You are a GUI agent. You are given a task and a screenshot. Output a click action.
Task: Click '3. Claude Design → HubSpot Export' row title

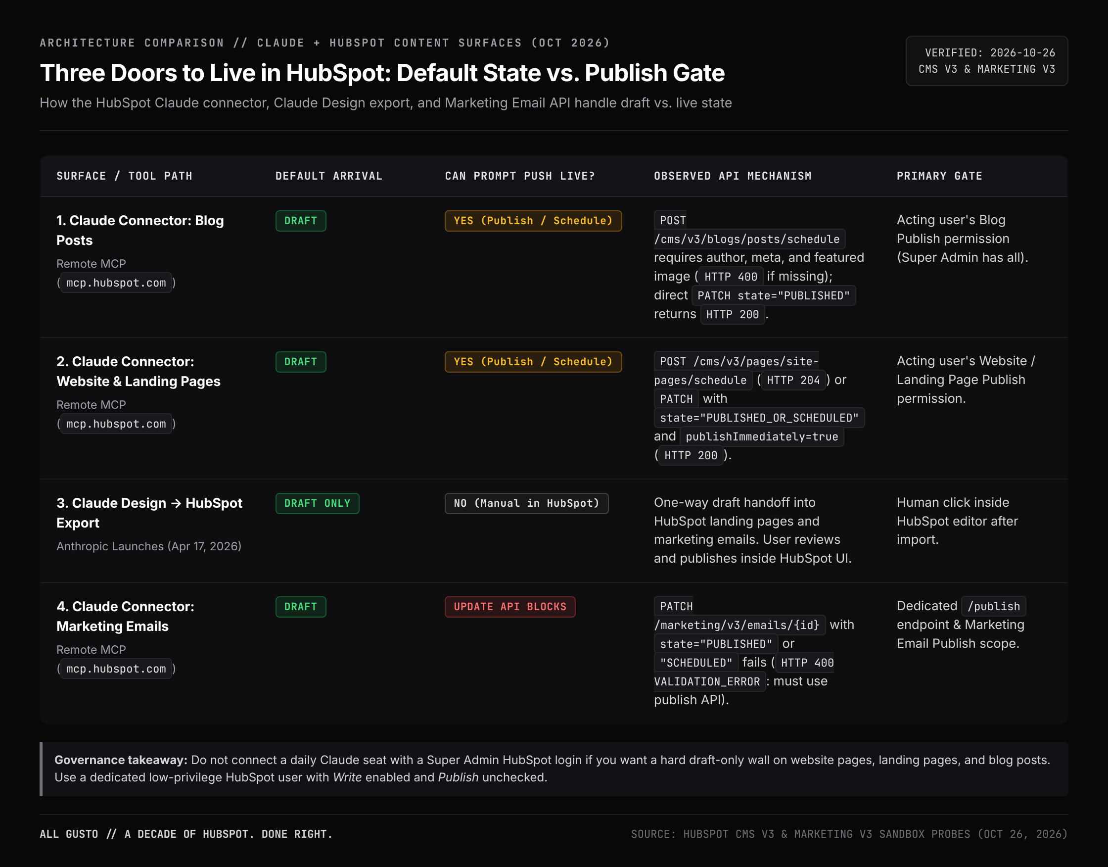click(149, 513)
